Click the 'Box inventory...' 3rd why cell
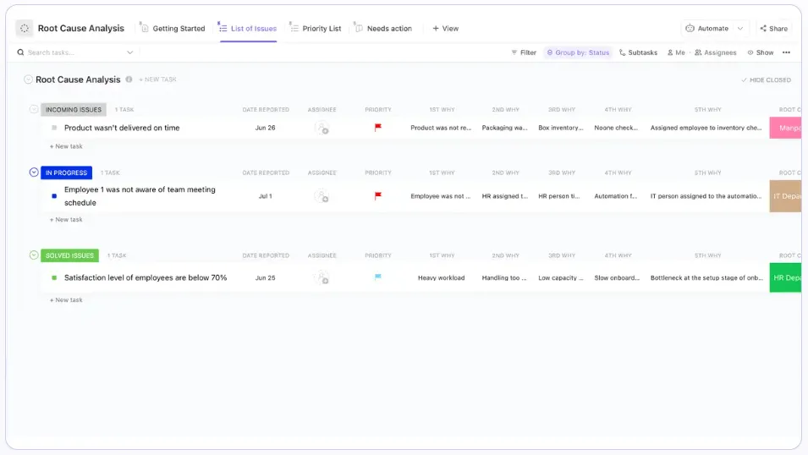 click(561, 128)
